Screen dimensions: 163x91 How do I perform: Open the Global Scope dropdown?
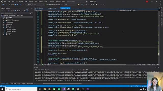tap(96, 10)
